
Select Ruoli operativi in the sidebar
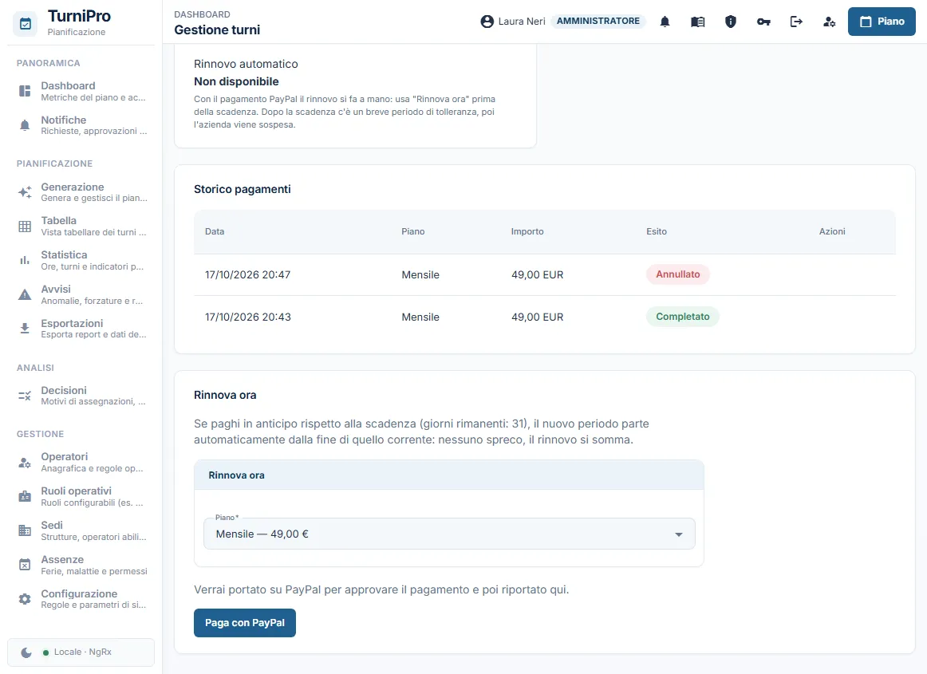click(x=81, y=496)
